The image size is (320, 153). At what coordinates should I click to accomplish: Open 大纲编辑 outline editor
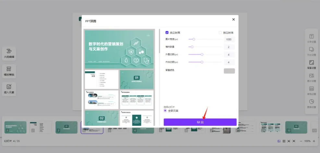click(9, 54)
